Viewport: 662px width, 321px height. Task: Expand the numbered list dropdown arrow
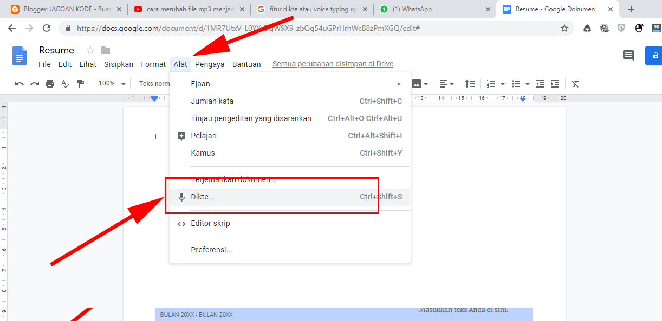click(x=503, y=84)
